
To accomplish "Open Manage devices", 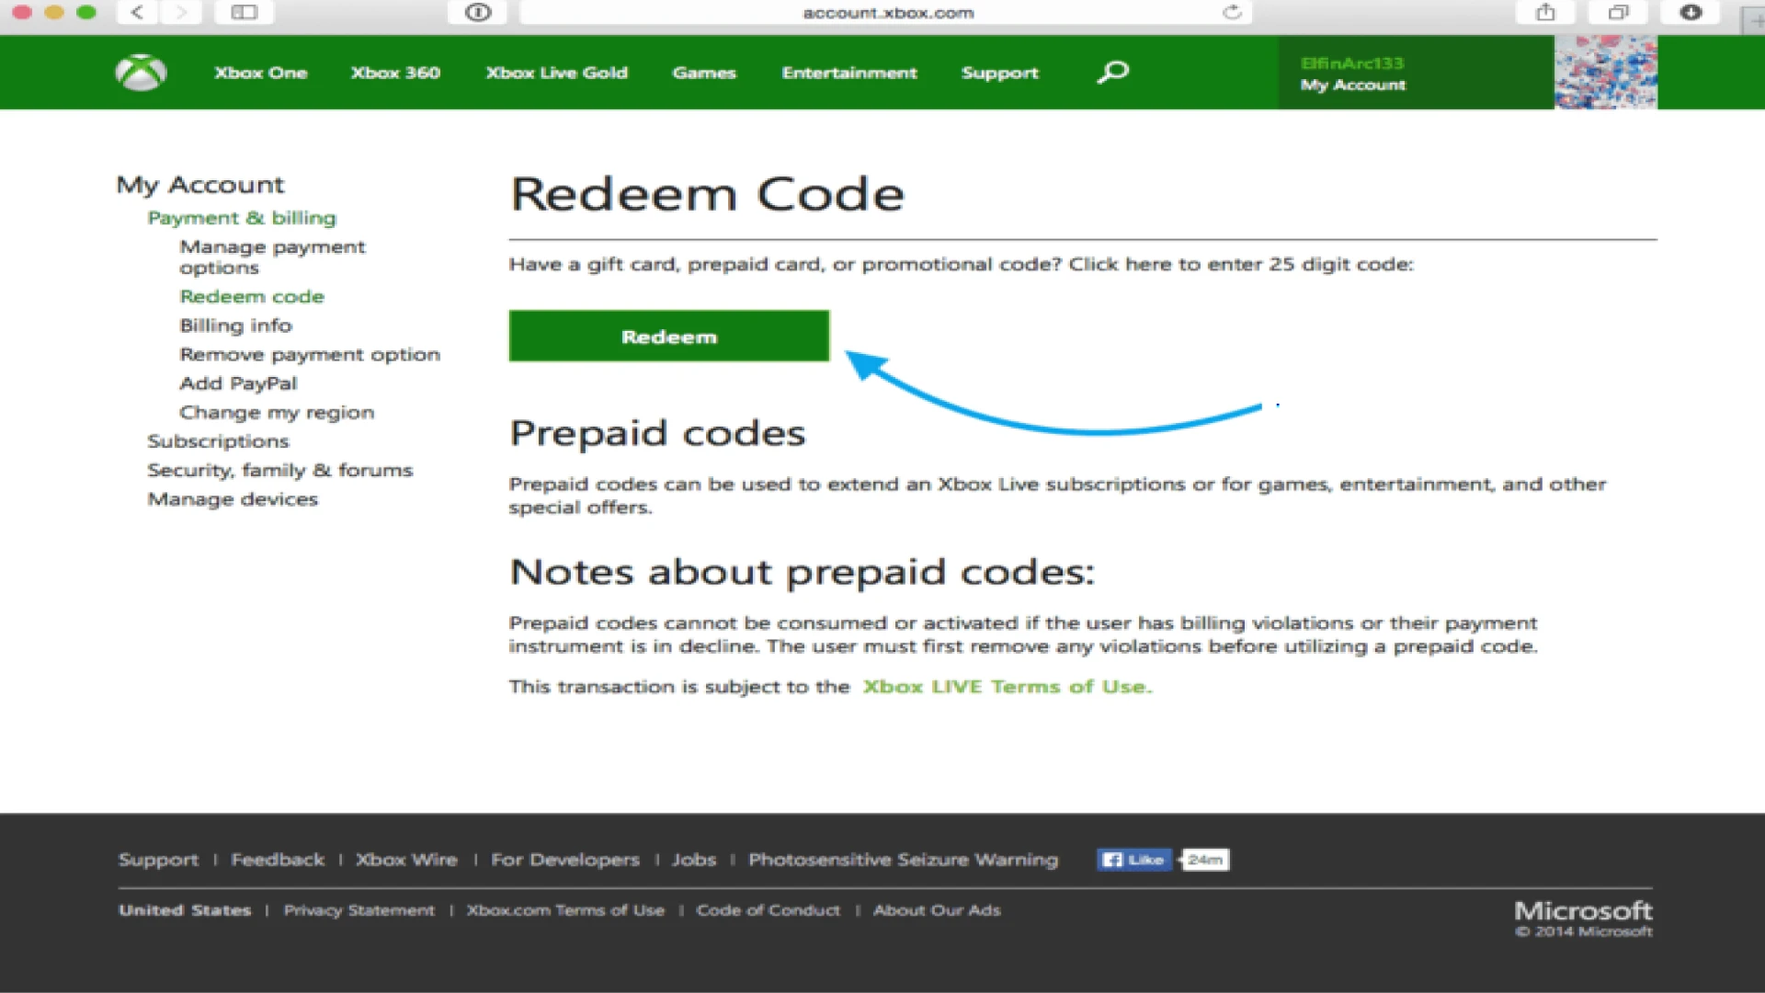I will (233, 499).
